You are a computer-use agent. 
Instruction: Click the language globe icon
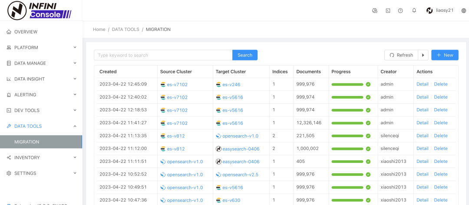(463, 11)
